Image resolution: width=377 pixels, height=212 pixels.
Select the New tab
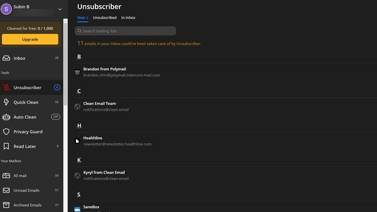coord(82,18)
